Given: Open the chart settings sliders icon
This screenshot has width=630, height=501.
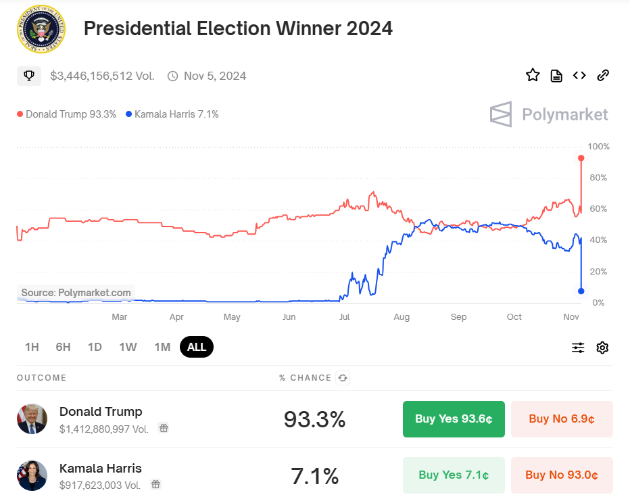Looking at the screenshot, I should [x=578, y=347].
